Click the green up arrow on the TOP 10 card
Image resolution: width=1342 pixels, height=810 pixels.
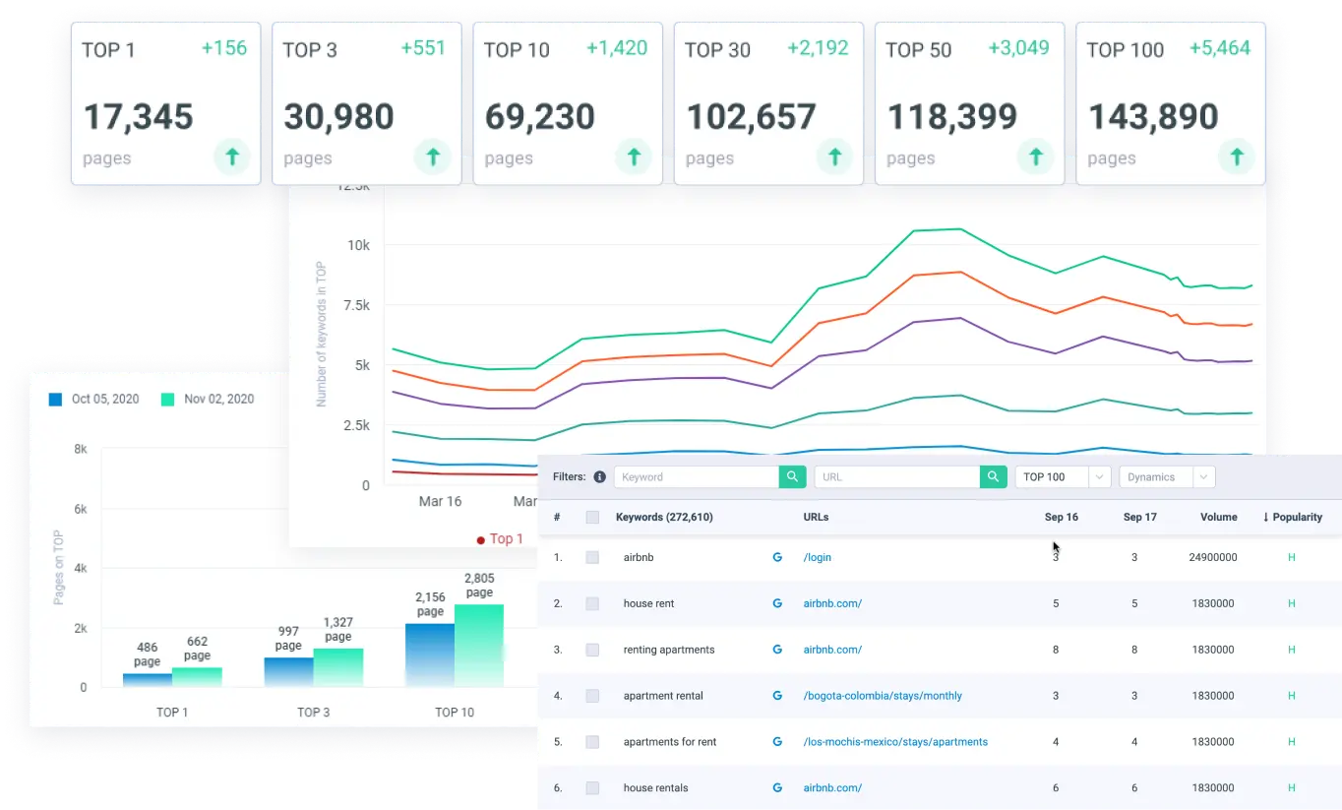click(634, 156)
